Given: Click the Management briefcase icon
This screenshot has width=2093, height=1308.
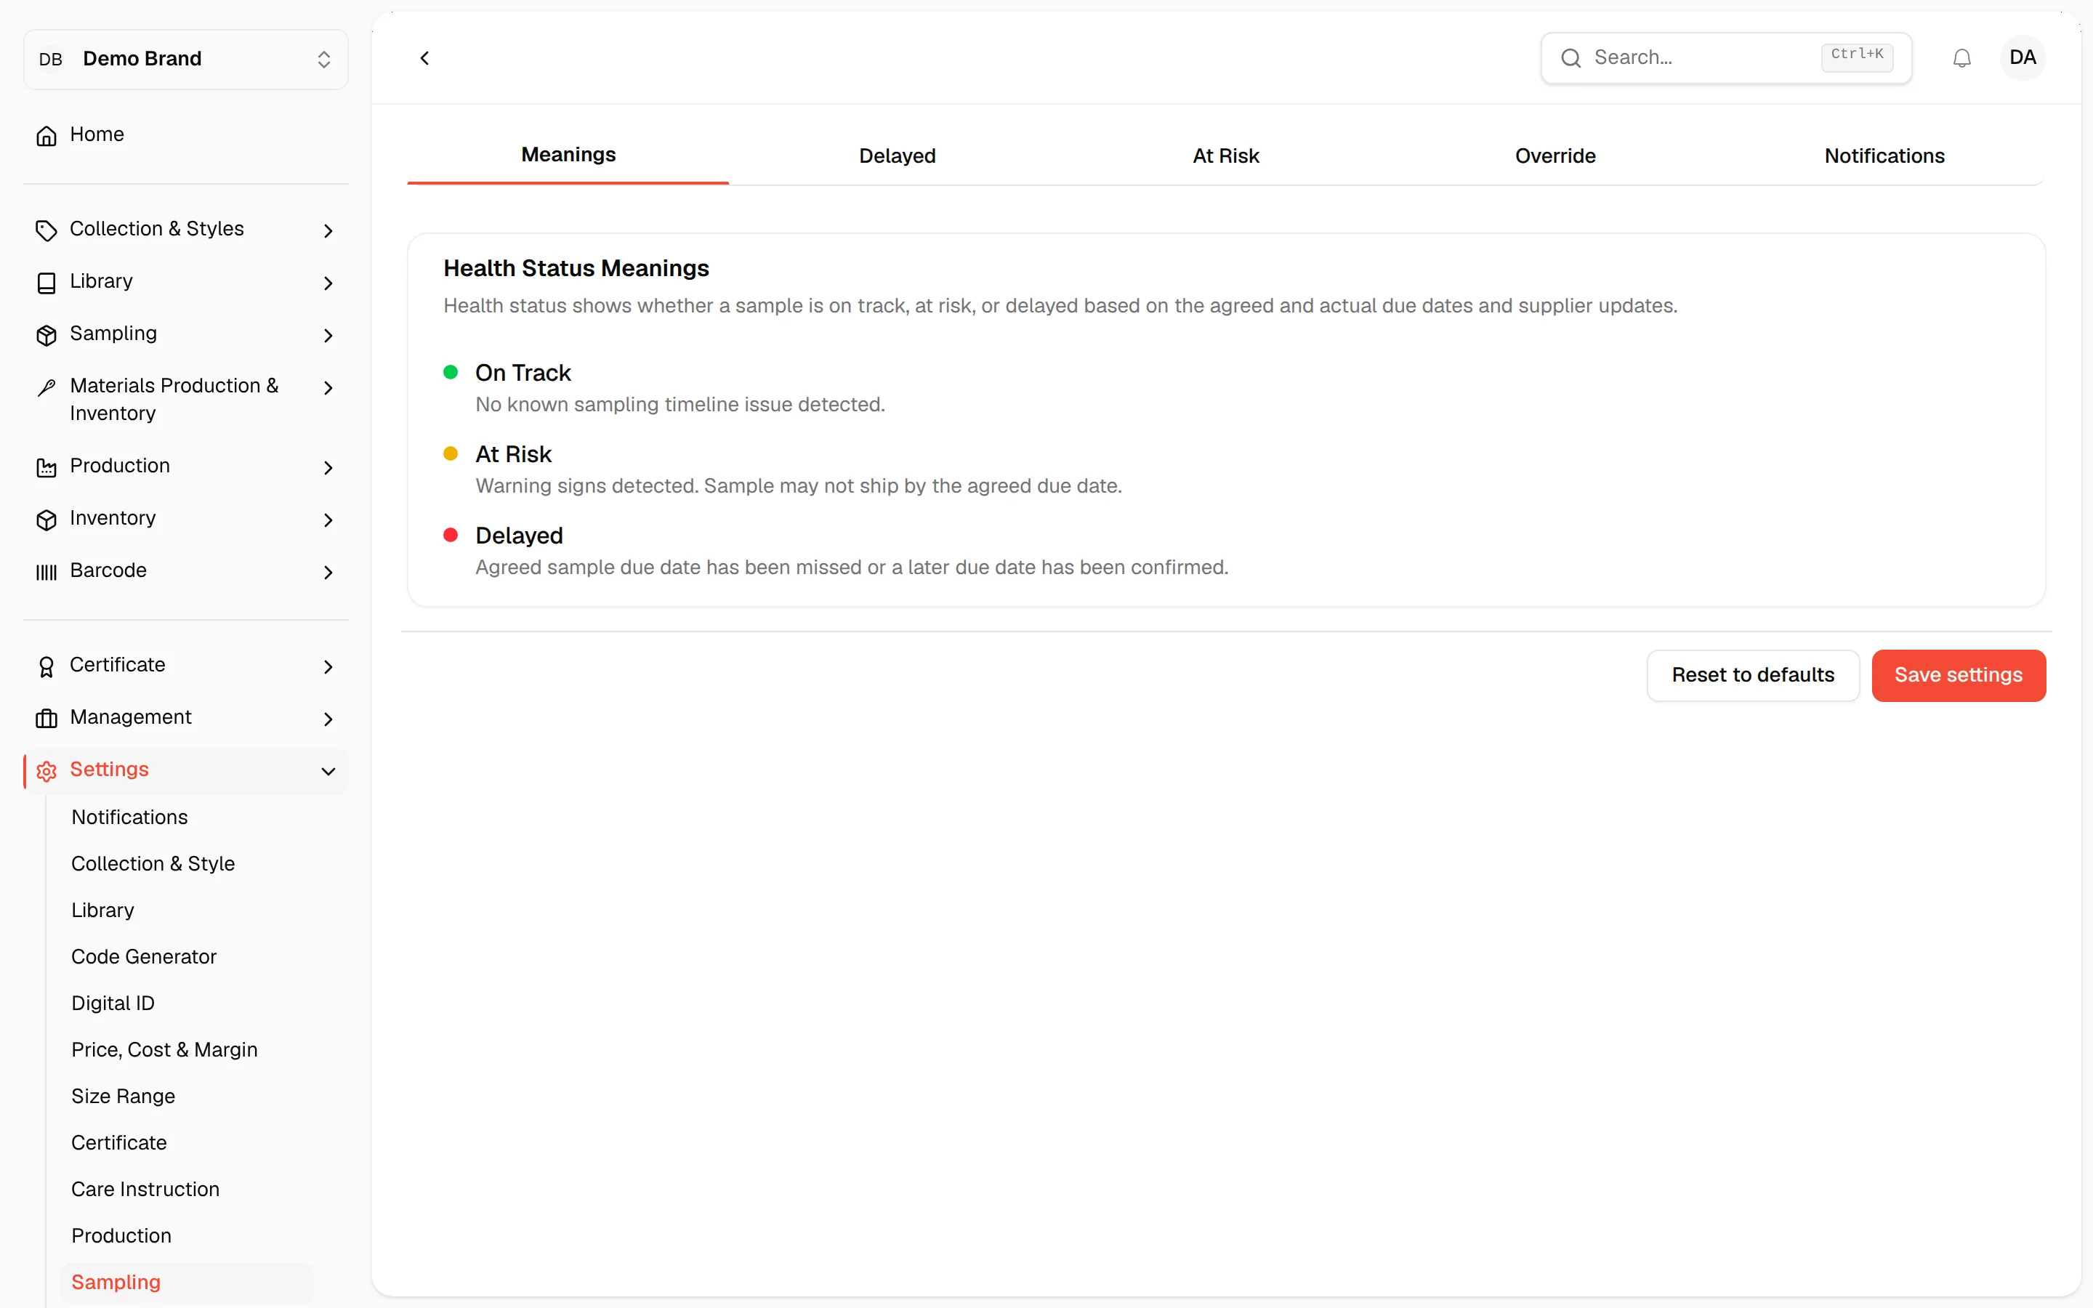Looking at the screenshot, I should tap(47, 718).
